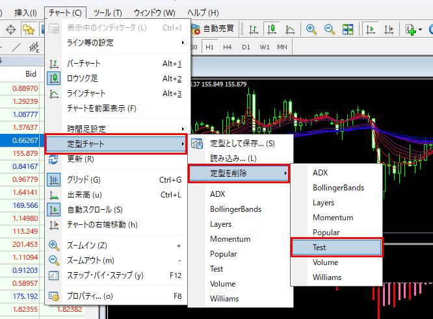The image size is (433, 319).
Task: Select the highlighted 0.66267 Bid row
Action: coord(21,140)
